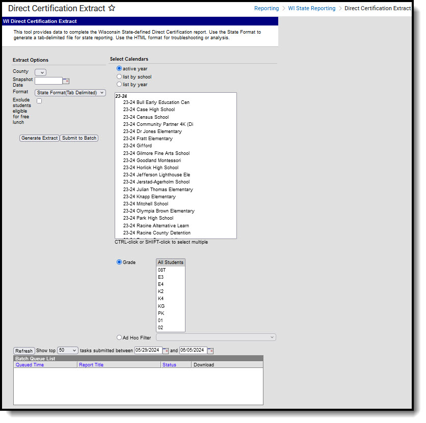Screen dimensions: 426x423
Task: Select grade K2 in grade list
Action: (171, 291)
